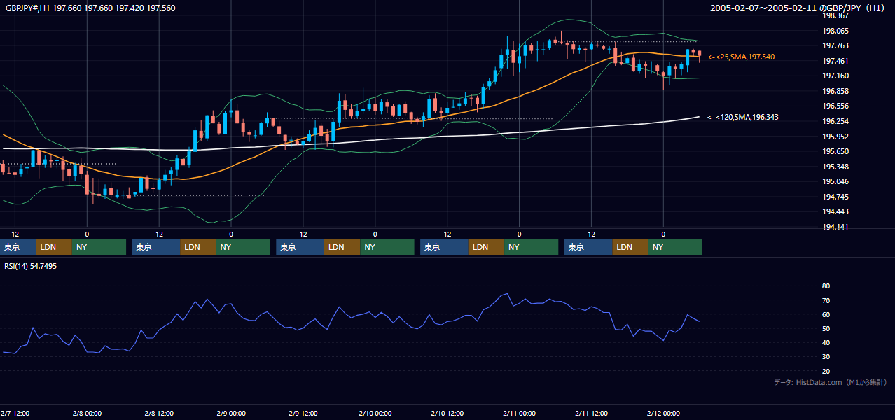Select the 2/11 12:00 time axis label
The height and width of the screenshot is (420, 895).
coord(592,413)
